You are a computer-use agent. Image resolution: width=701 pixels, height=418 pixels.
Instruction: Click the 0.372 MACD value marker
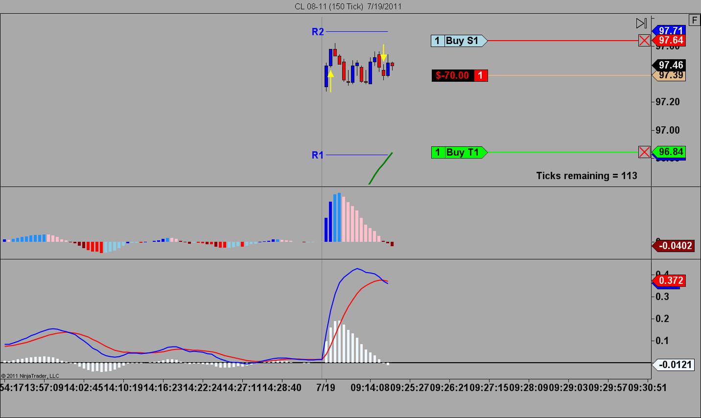coord(669,280)
